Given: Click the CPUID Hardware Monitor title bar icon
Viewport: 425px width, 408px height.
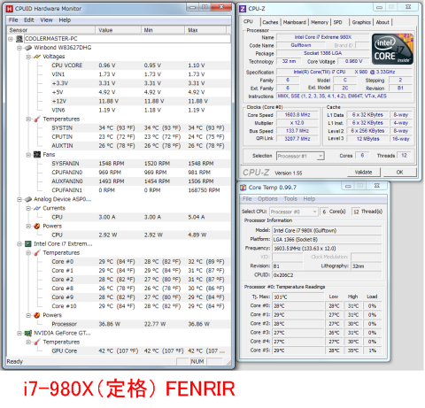Looking at the screenshot, I should click(10, 9).
